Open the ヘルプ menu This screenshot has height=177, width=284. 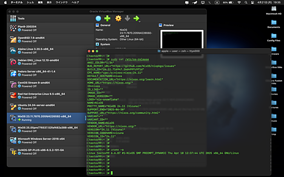75,2
